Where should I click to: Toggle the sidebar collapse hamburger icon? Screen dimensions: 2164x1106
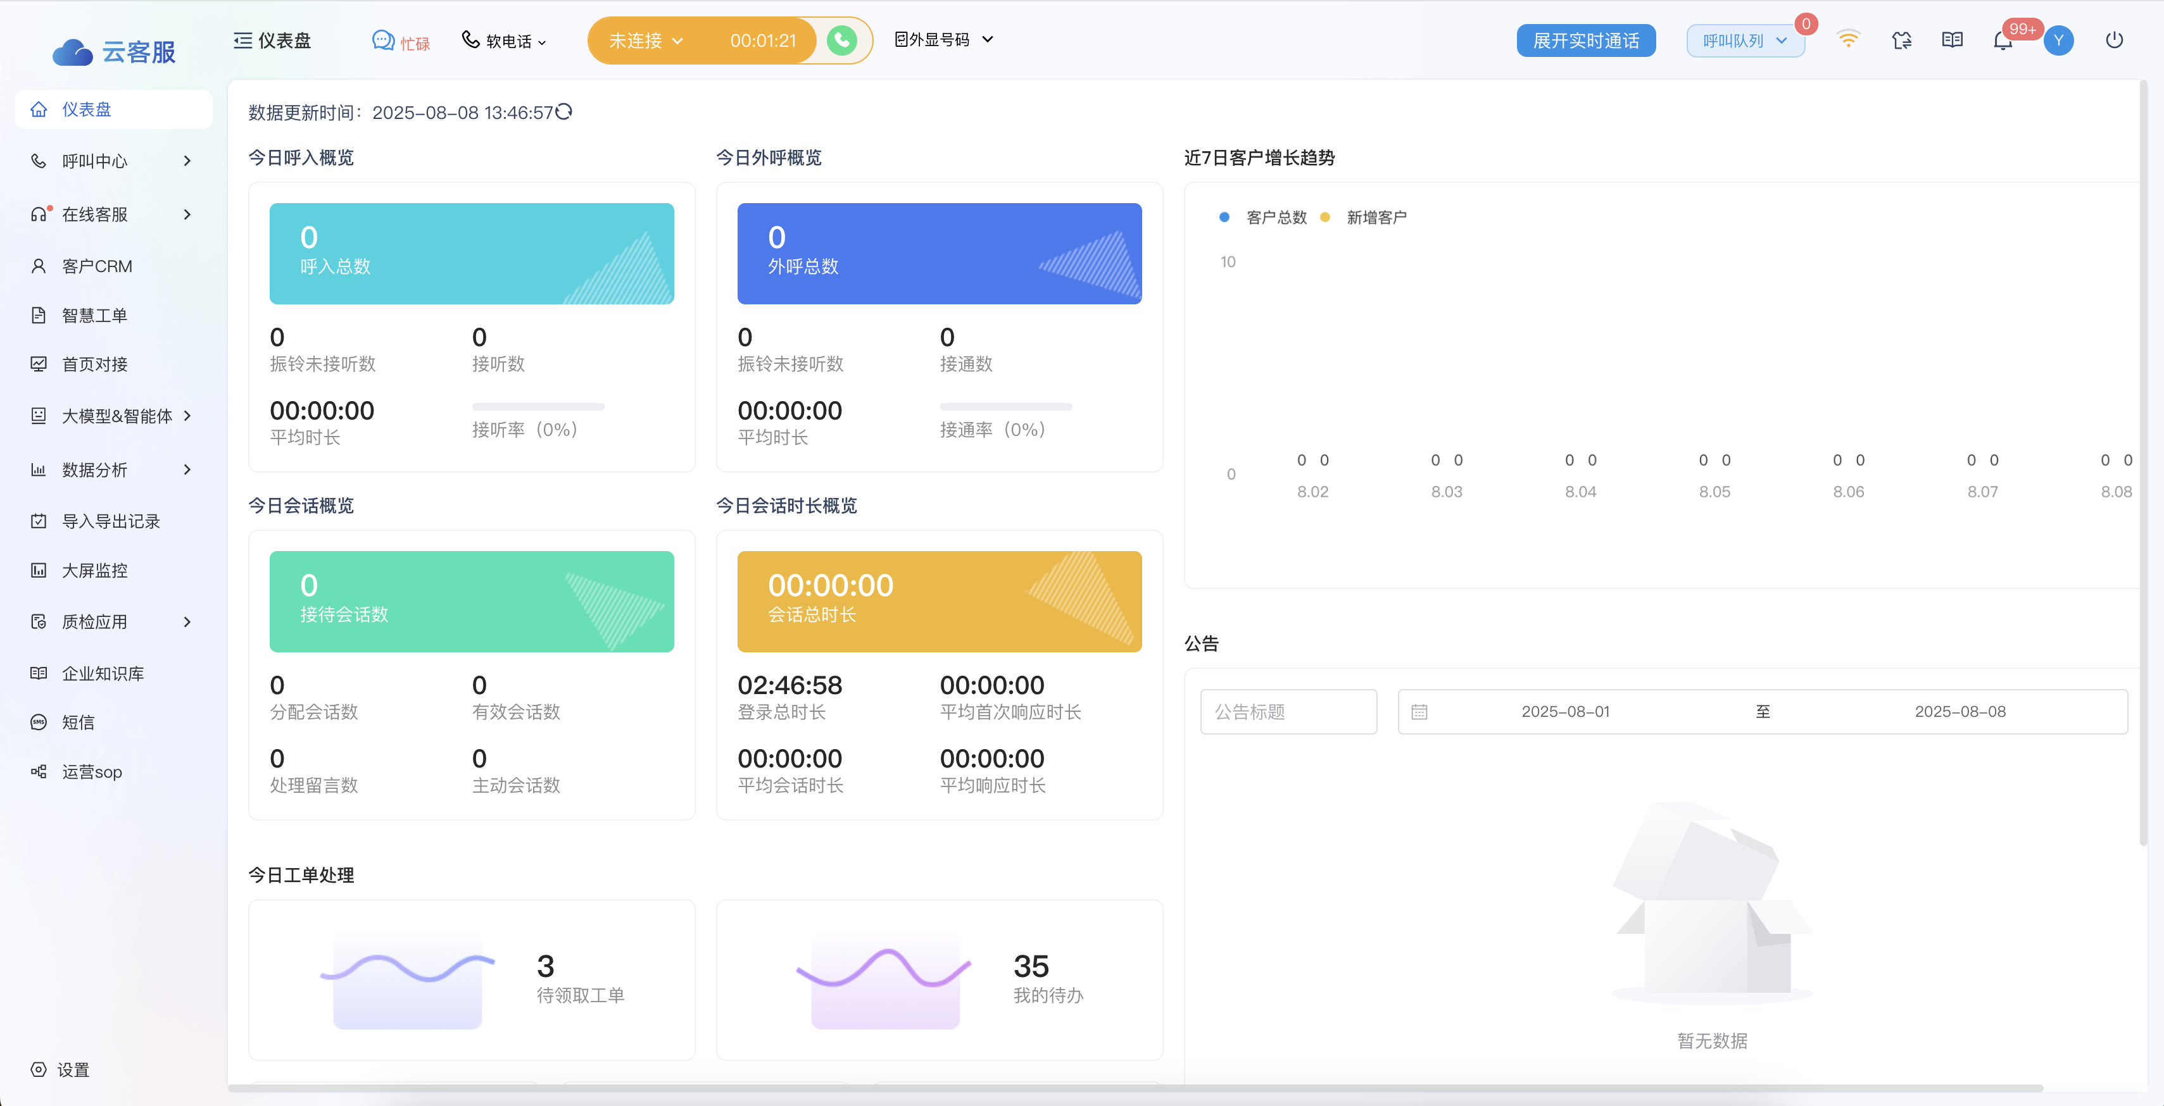coord(242,40)
